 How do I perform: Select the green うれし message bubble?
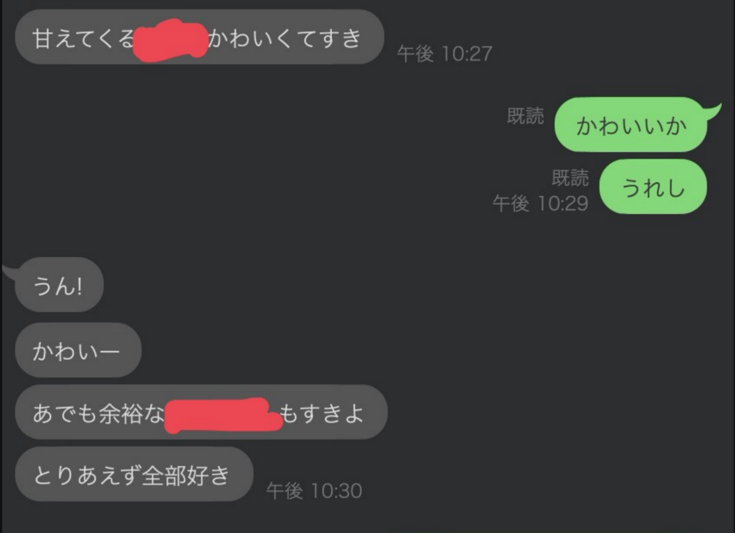coord(653,187)
